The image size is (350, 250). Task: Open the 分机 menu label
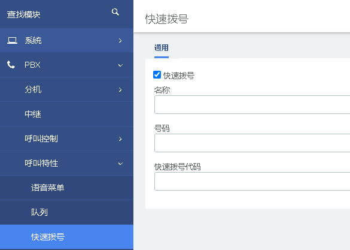(x=33, y=89)
